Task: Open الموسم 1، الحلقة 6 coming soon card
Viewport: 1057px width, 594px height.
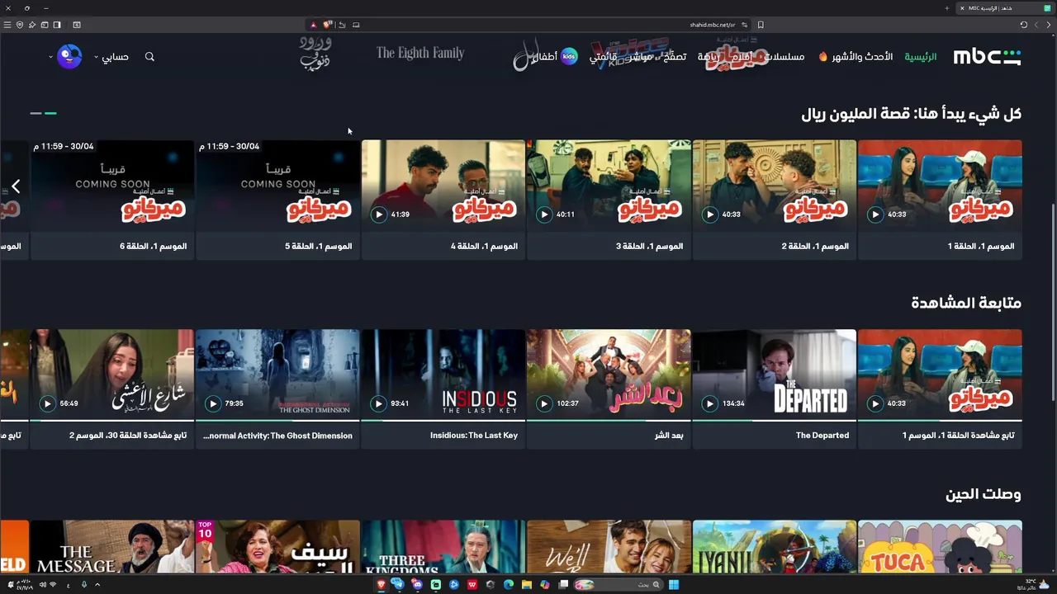Action: 112,200
